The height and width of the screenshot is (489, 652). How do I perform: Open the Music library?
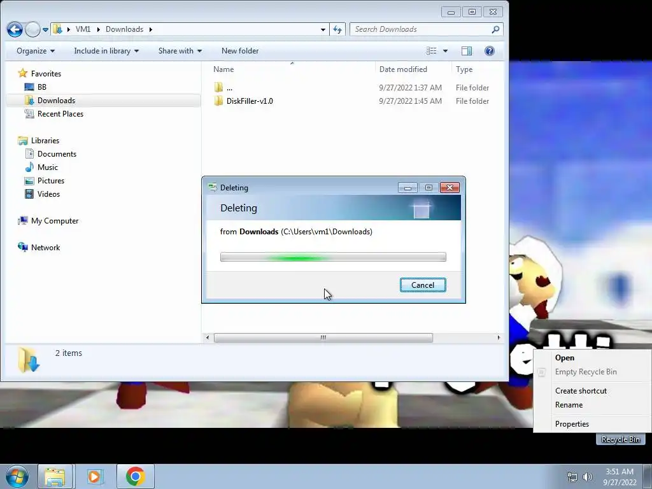[x=47, y=167]
